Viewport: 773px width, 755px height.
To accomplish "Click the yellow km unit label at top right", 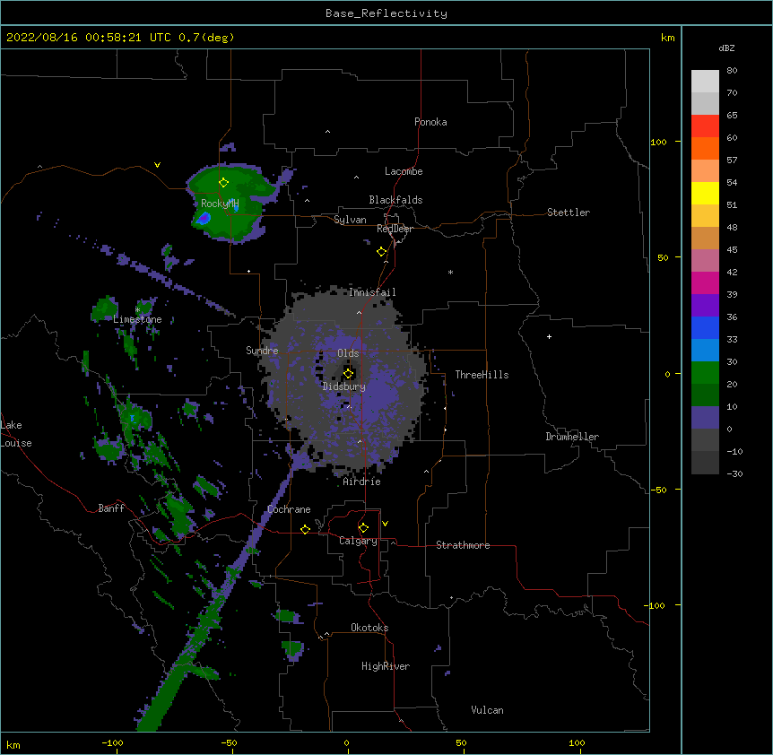I will point(667,38).
